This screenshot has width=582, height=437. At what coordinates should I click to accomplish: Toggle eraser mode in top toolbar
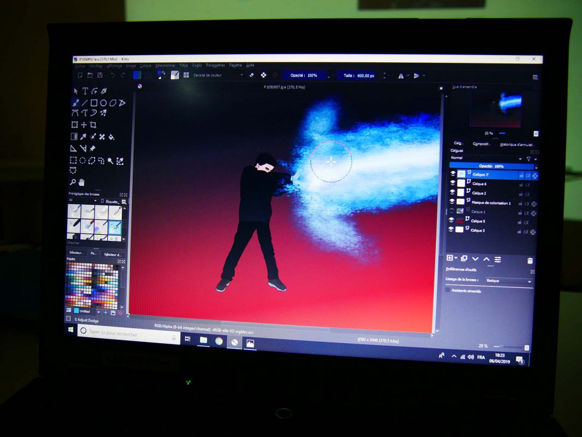252,75
